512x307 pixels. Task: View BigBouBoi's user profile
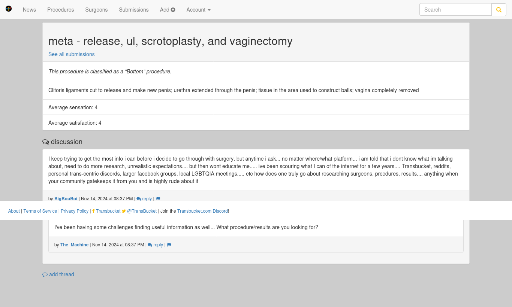coord(66,199)
